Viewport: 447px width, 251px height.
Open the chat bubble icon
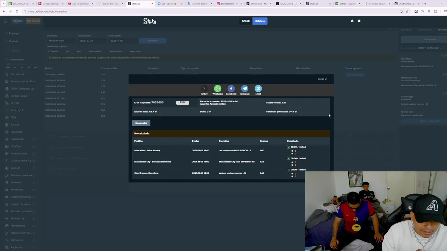[x=359, y=21]
